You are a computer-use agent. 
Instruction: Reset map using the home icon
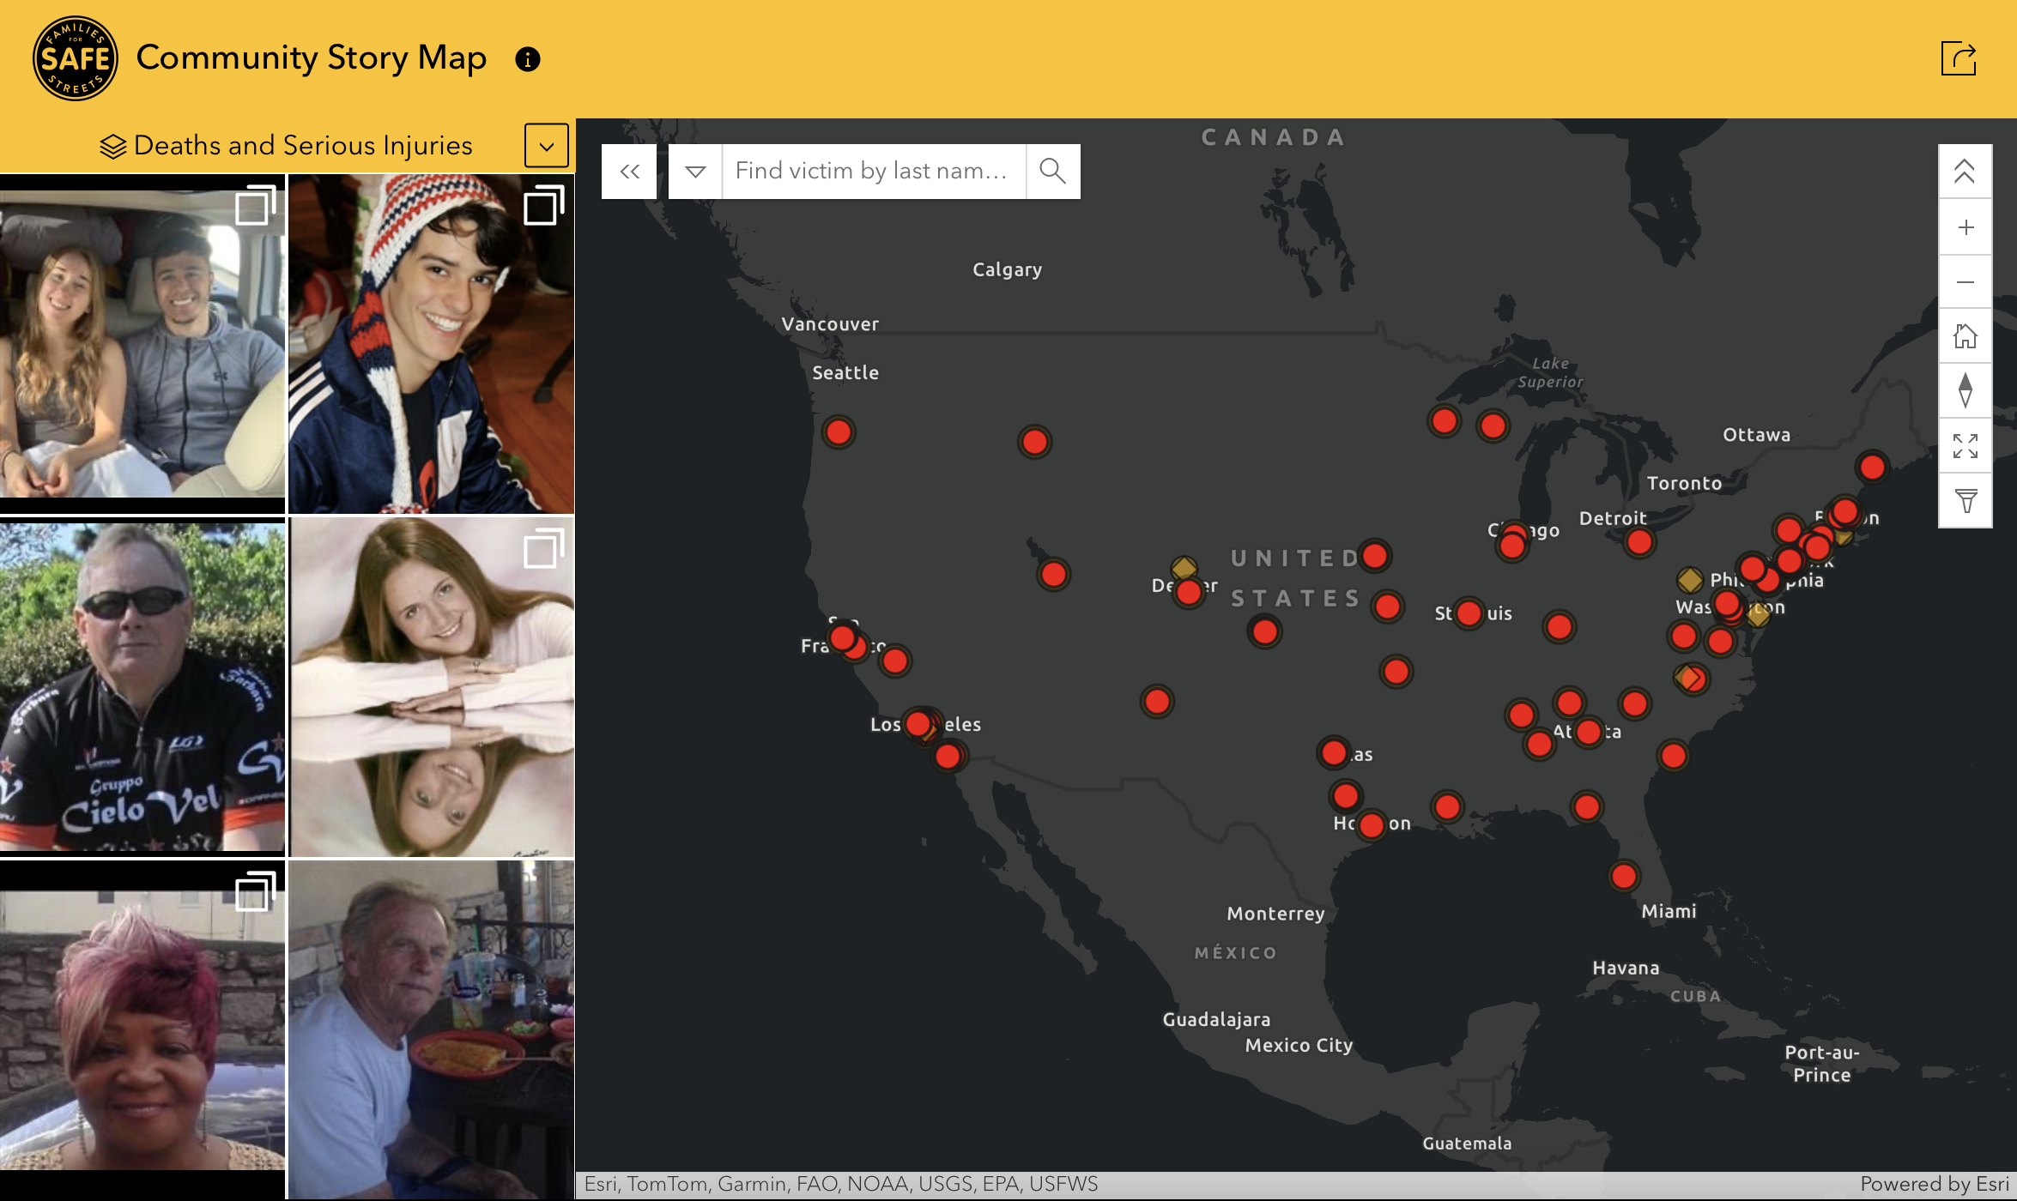point(1966,336)
